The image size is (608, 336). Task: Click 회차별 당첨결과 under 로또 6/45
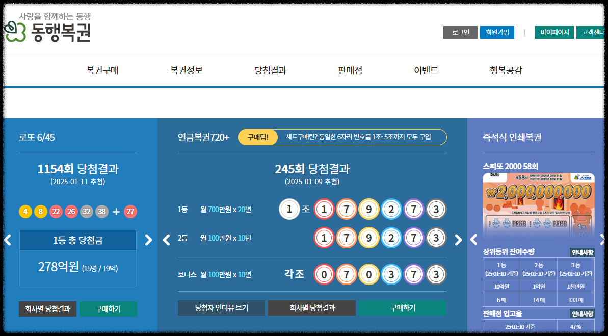coord(48,309)
